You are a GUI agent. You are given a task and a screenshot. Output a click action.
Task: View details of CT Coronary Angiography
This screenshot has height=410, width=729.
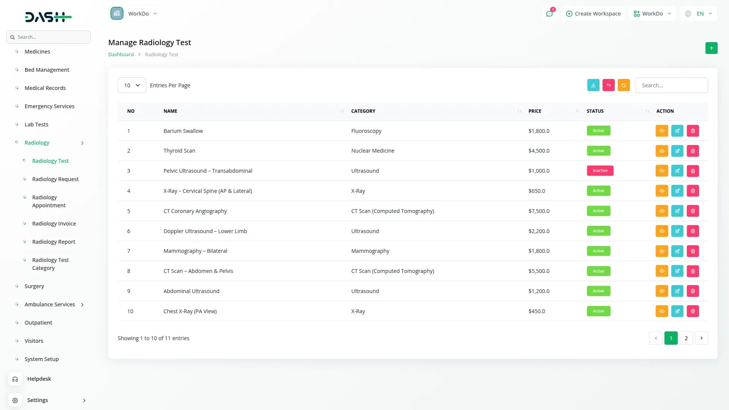coord(661,211)
